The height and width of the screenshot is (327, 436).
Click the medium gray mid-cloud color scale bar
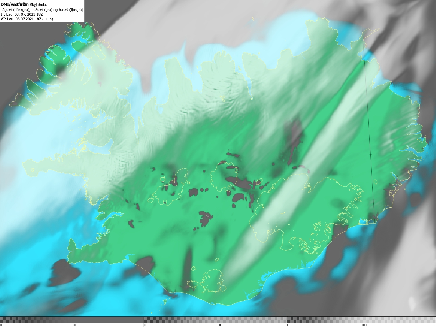(215, 320)
